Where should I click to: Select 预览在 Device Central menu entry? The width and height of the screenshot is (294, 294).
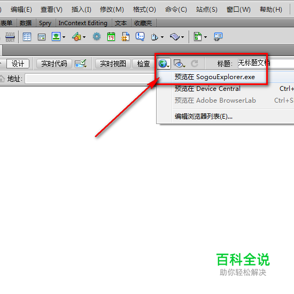(226, 89)
